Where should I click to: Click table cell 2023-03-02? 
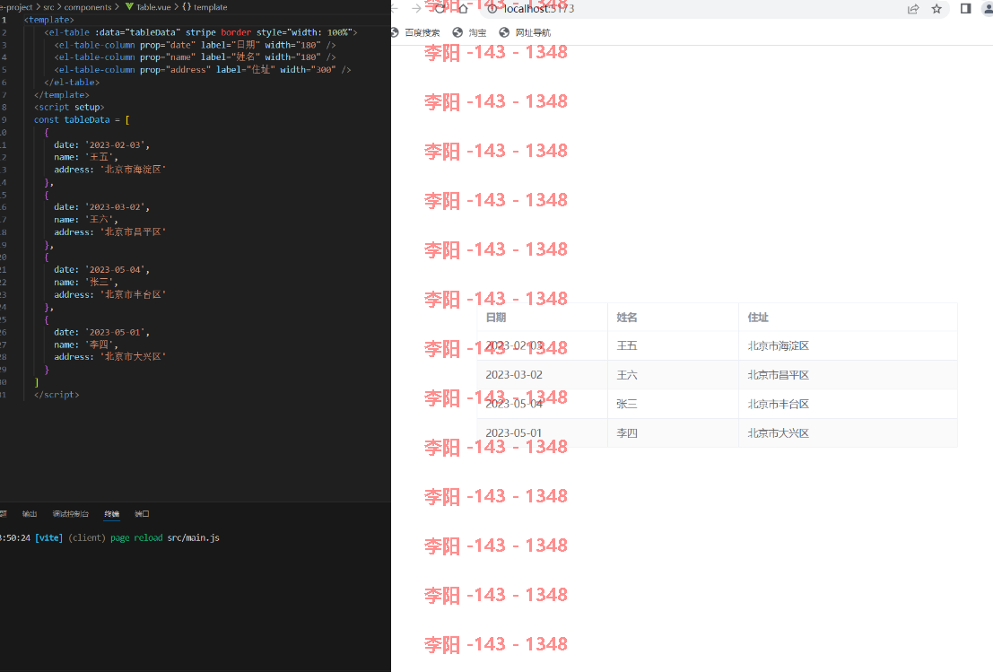tap(542, 375)
